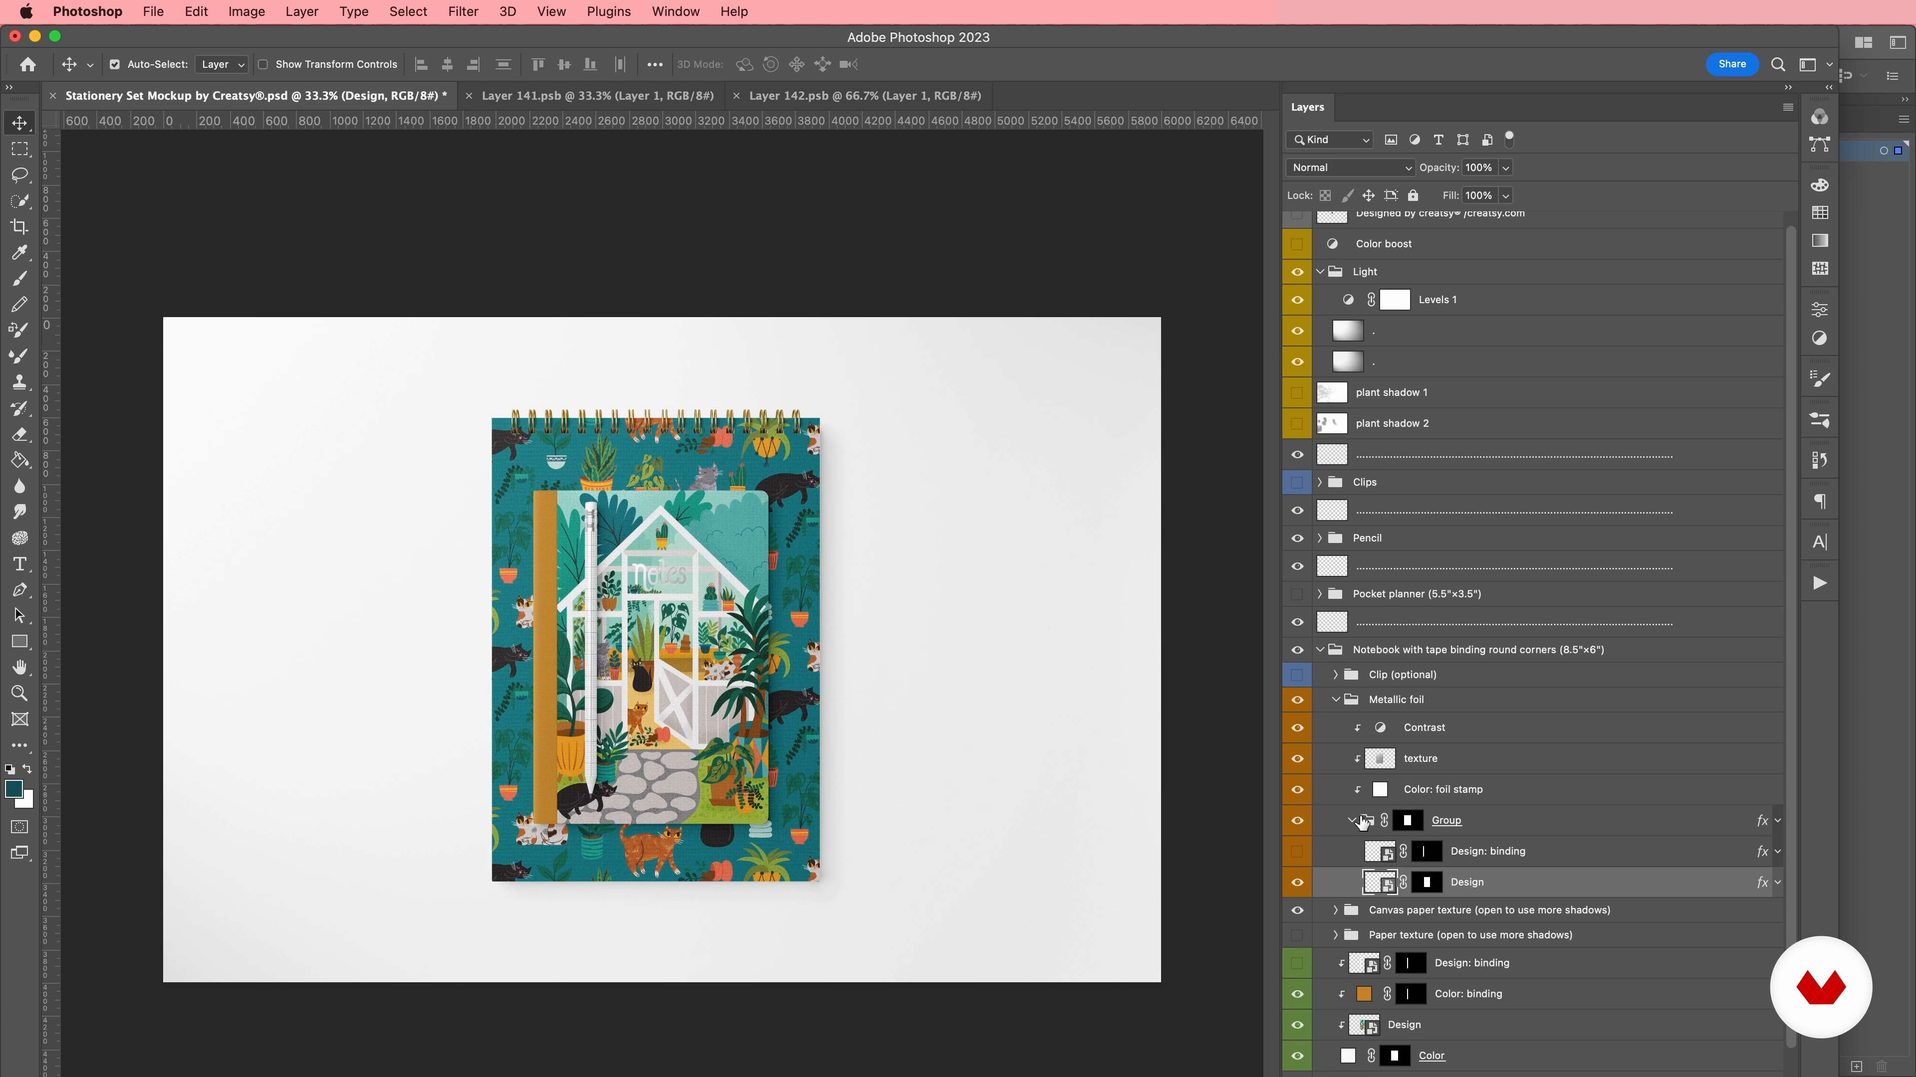Click the Home button in options bar

pos(28,65)
